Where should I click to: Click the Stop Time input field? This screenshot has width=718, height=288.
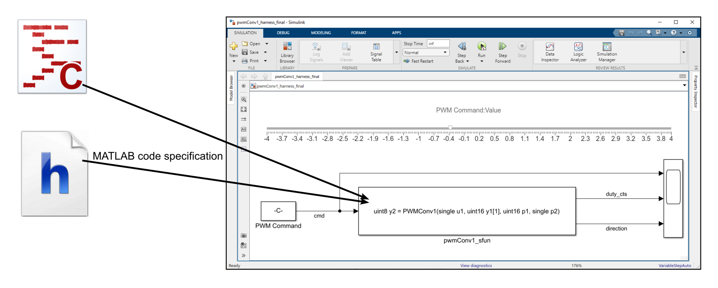click(438, 44)
